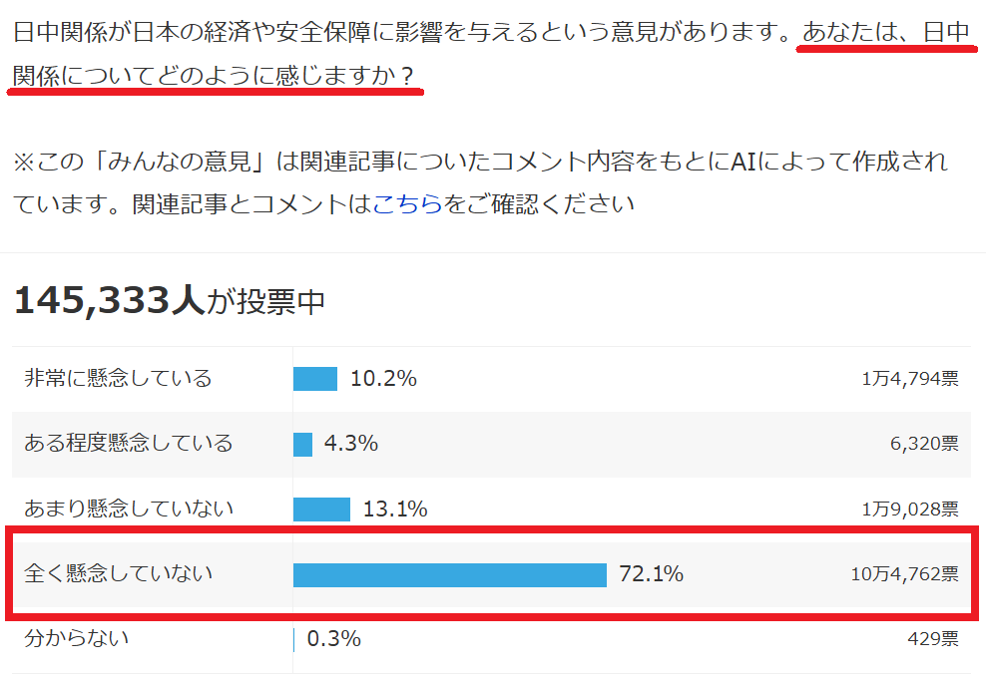Click the 0.3% percentage label
Screen dimensions: 986x682
click(x=333, y=639)
